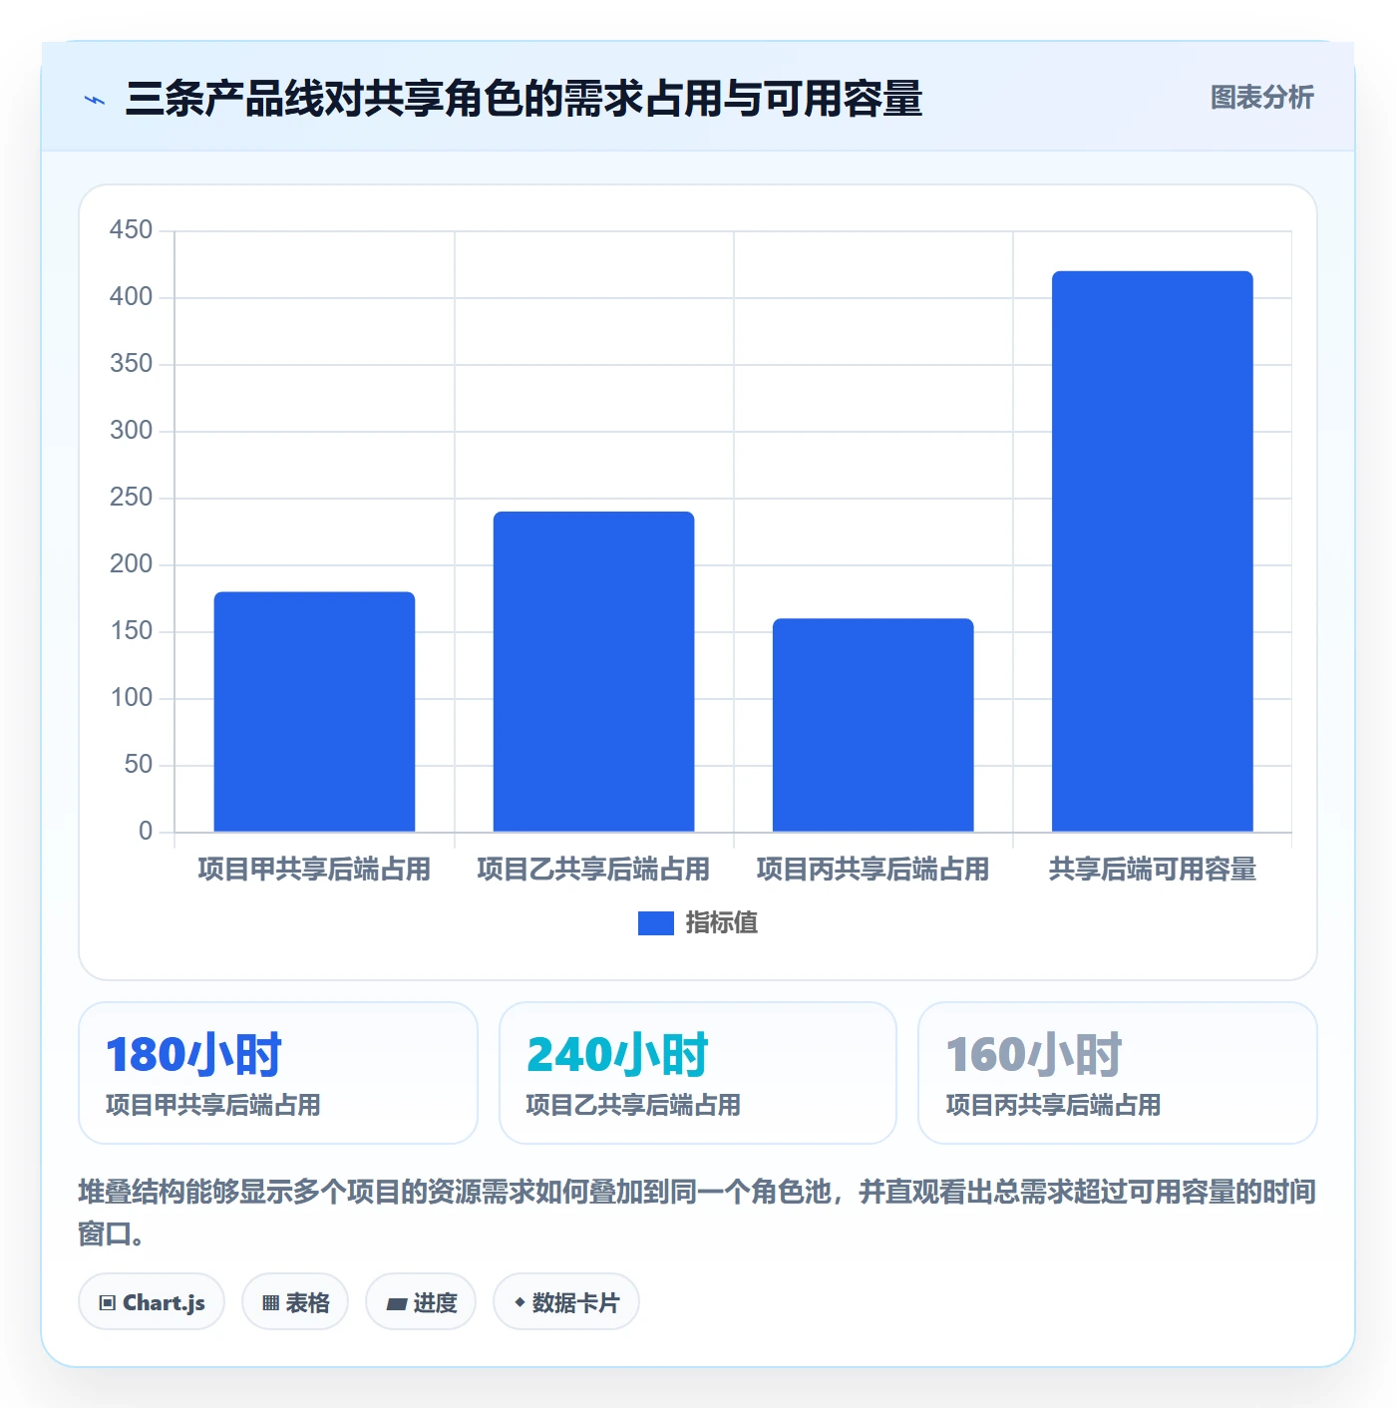This screenshot has width=1396, height=1408.
Task: Click the 数据卡片 tag chip
Action: click(566, 1302)
